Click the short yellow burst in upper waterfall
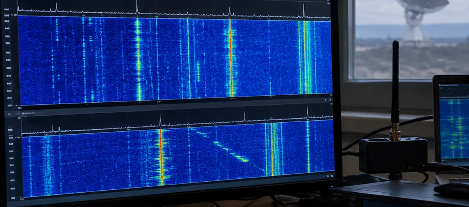 [x=198, y=72]
